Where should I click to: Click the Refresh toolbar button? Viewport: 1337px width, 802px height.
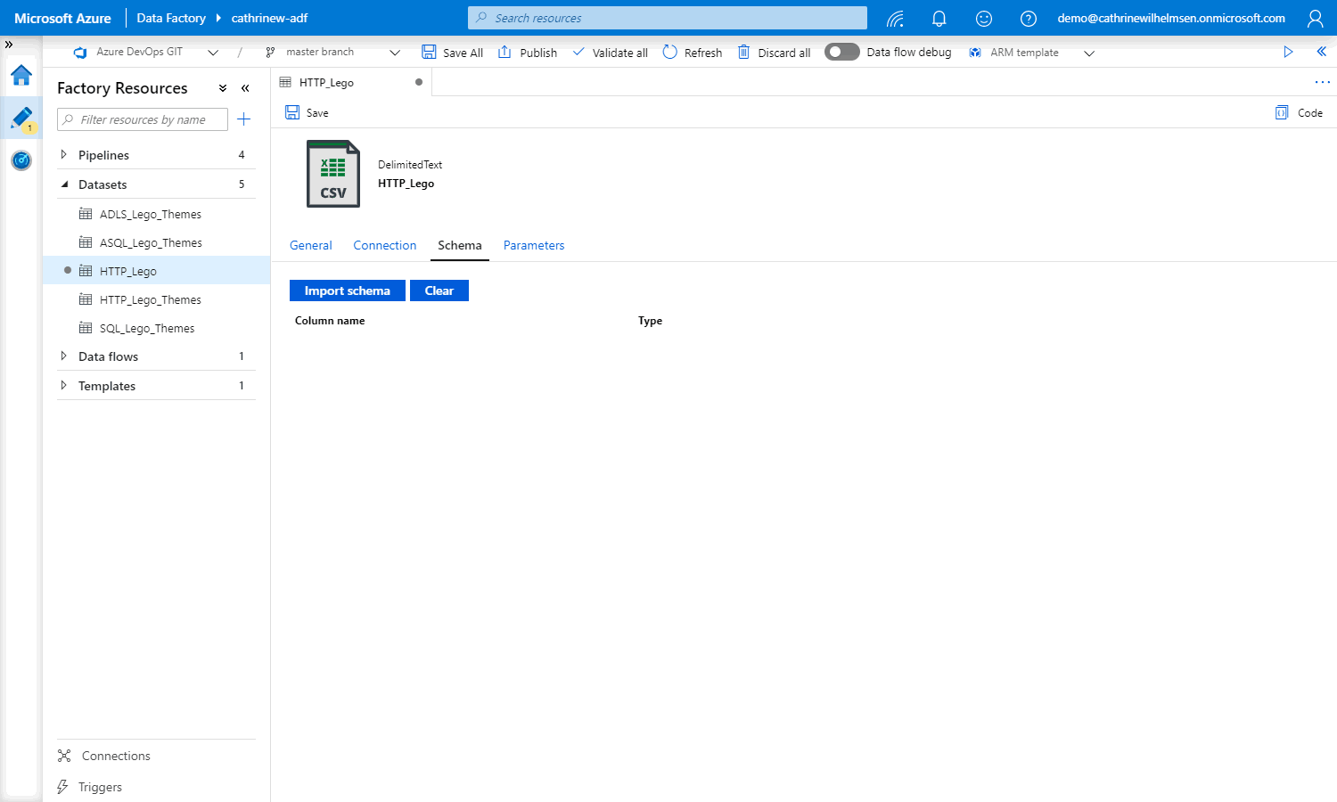(693, 53)
